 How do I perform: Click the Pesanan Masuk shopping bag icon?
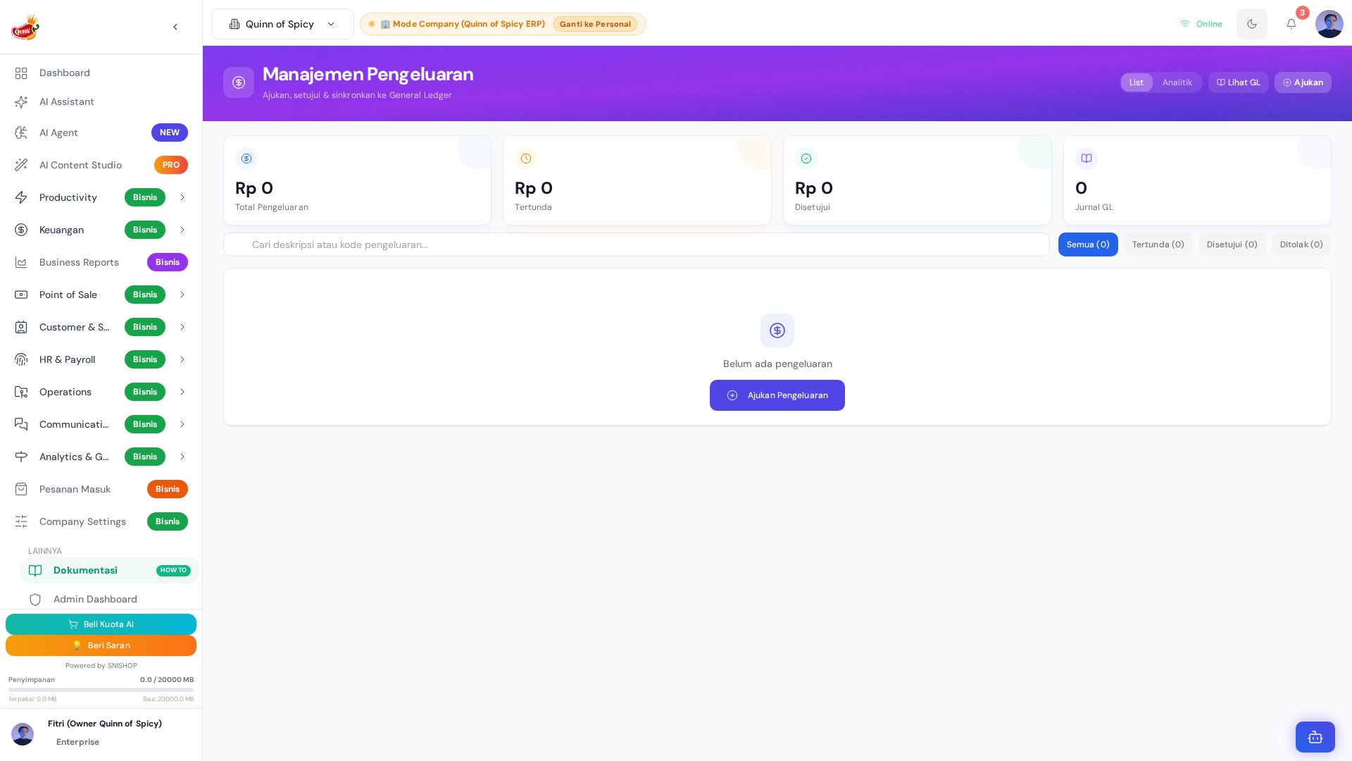tap(21, 489)
